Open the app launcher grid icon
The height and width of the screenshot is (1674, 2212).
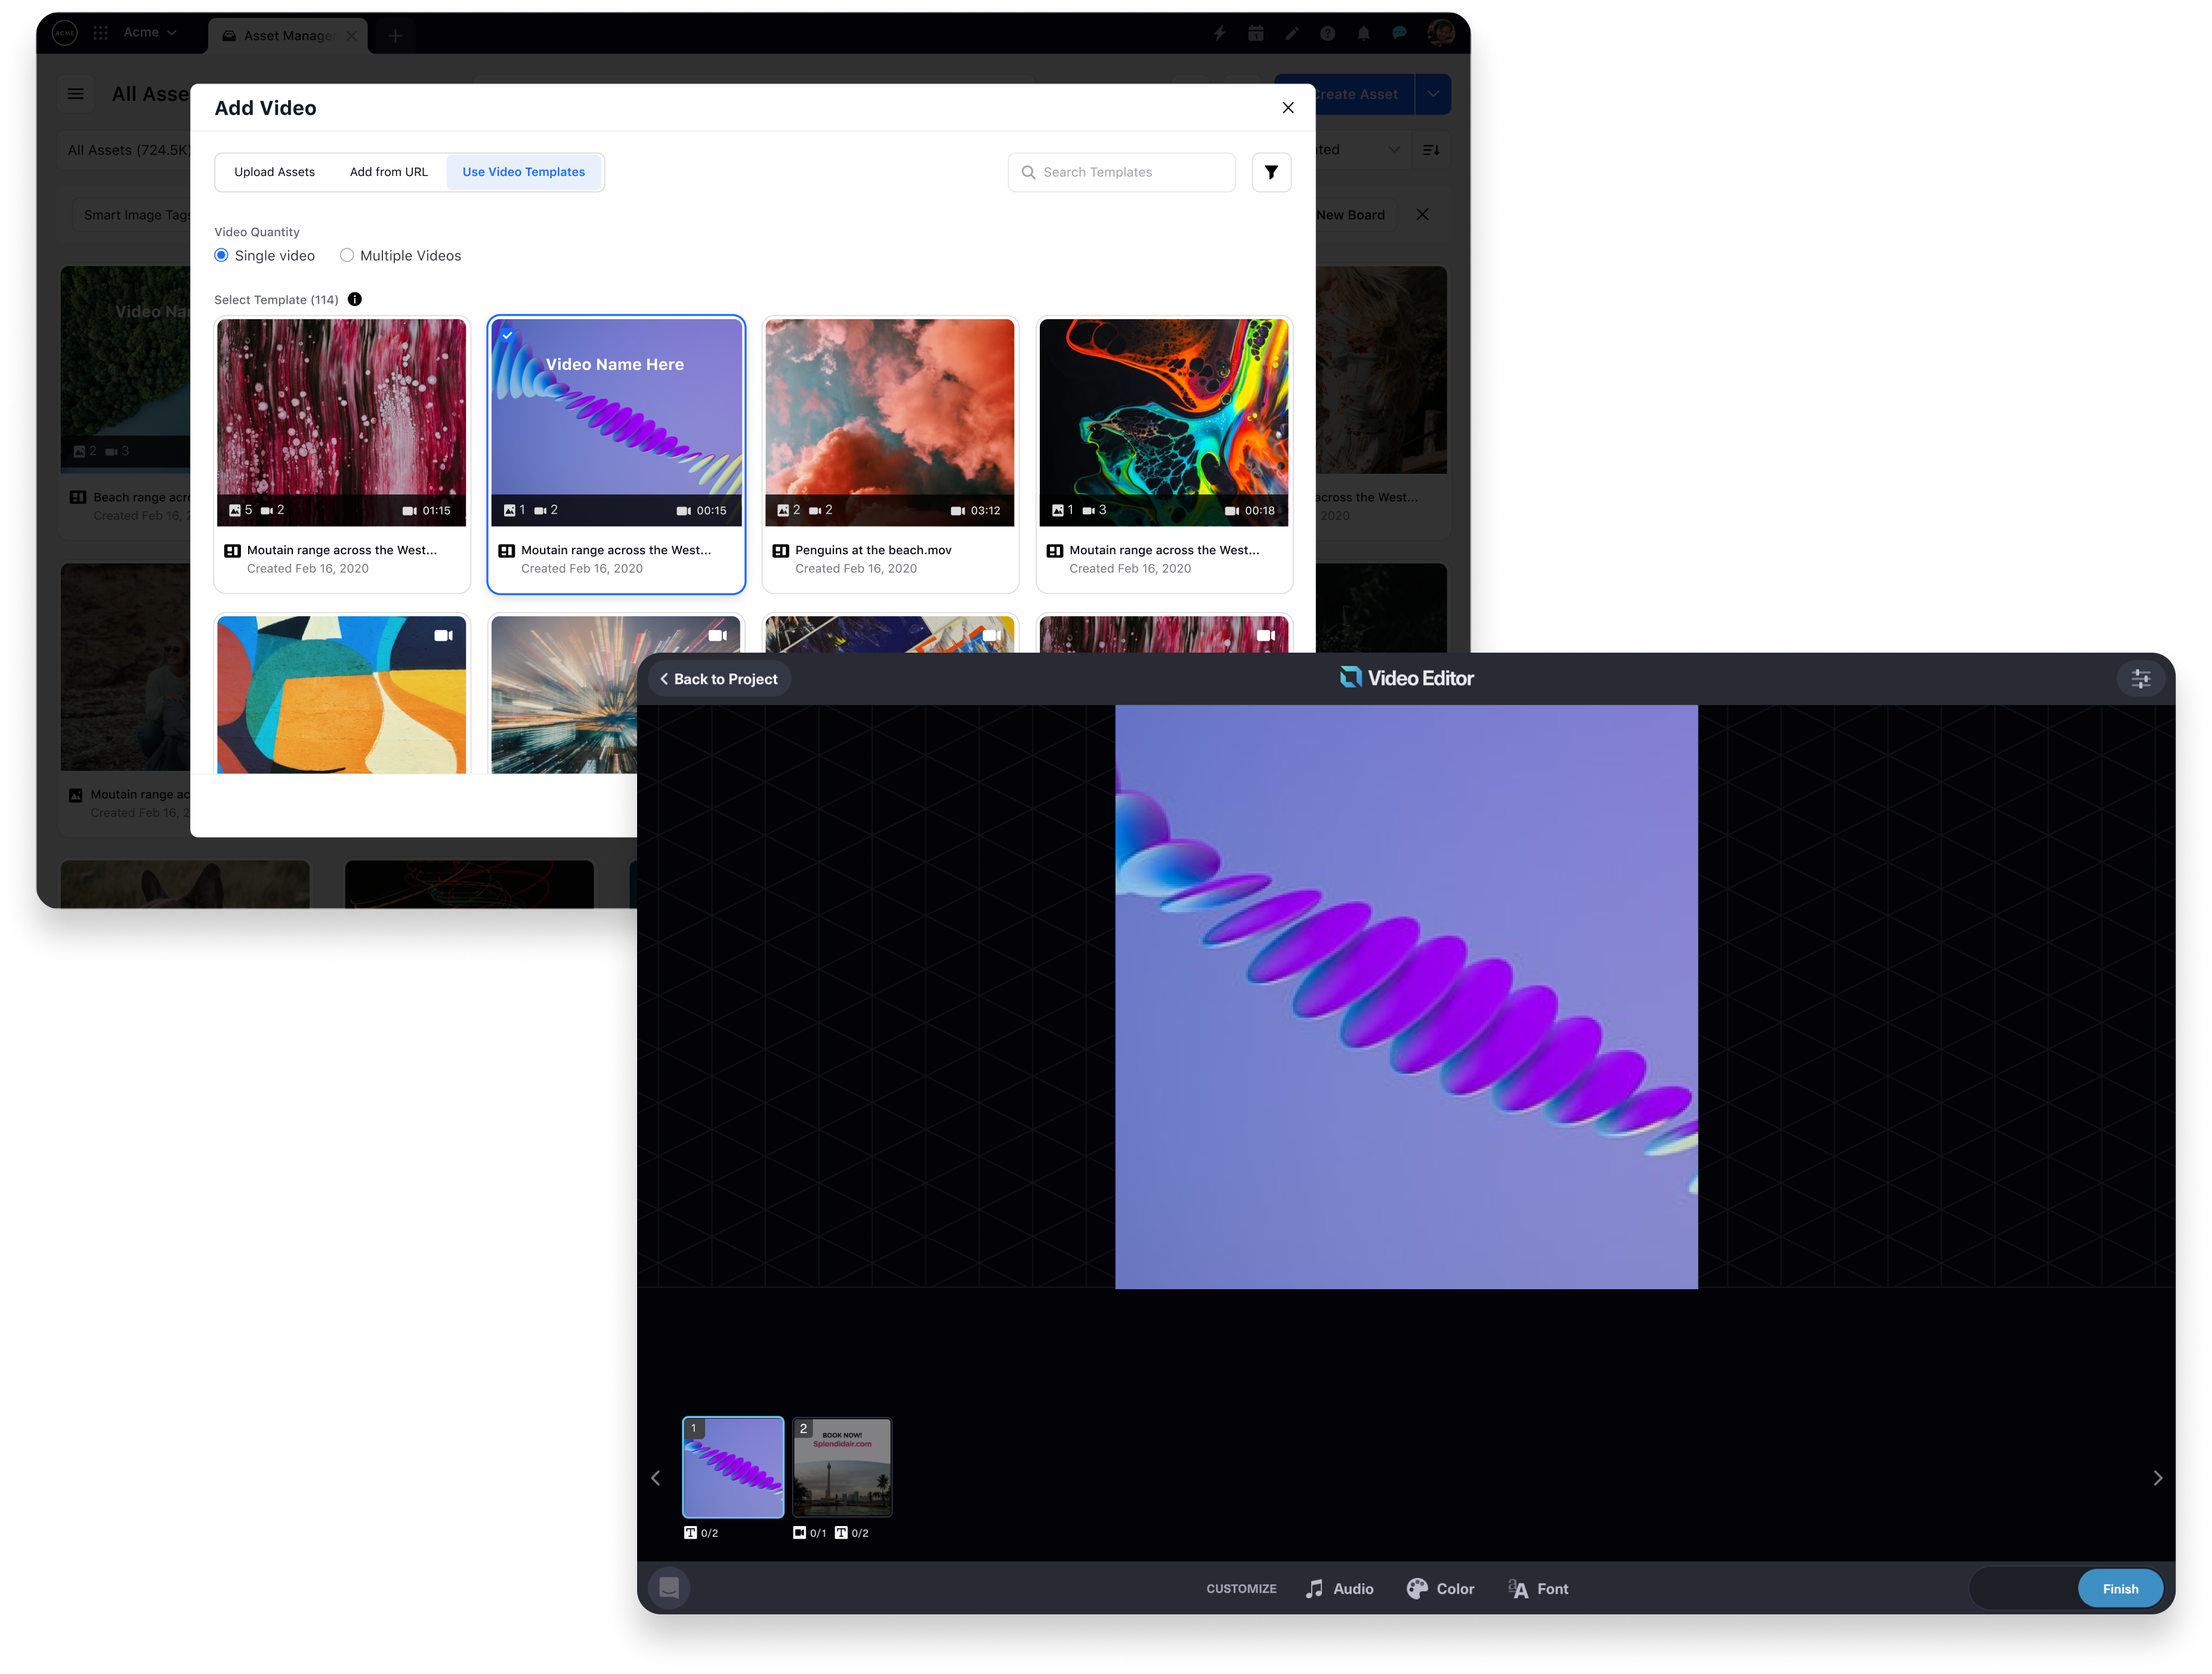click(x=101, y=33)
